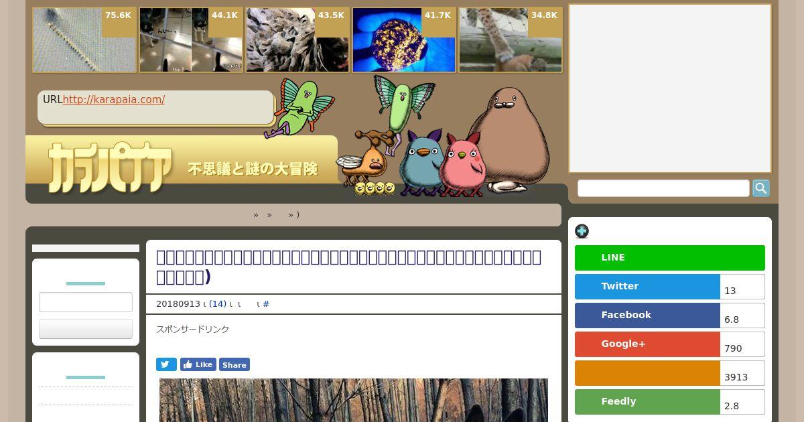This screenshot has width=804, height=422.
Task: Open the 43.5K views thumbnail
Action: [297, 40]
